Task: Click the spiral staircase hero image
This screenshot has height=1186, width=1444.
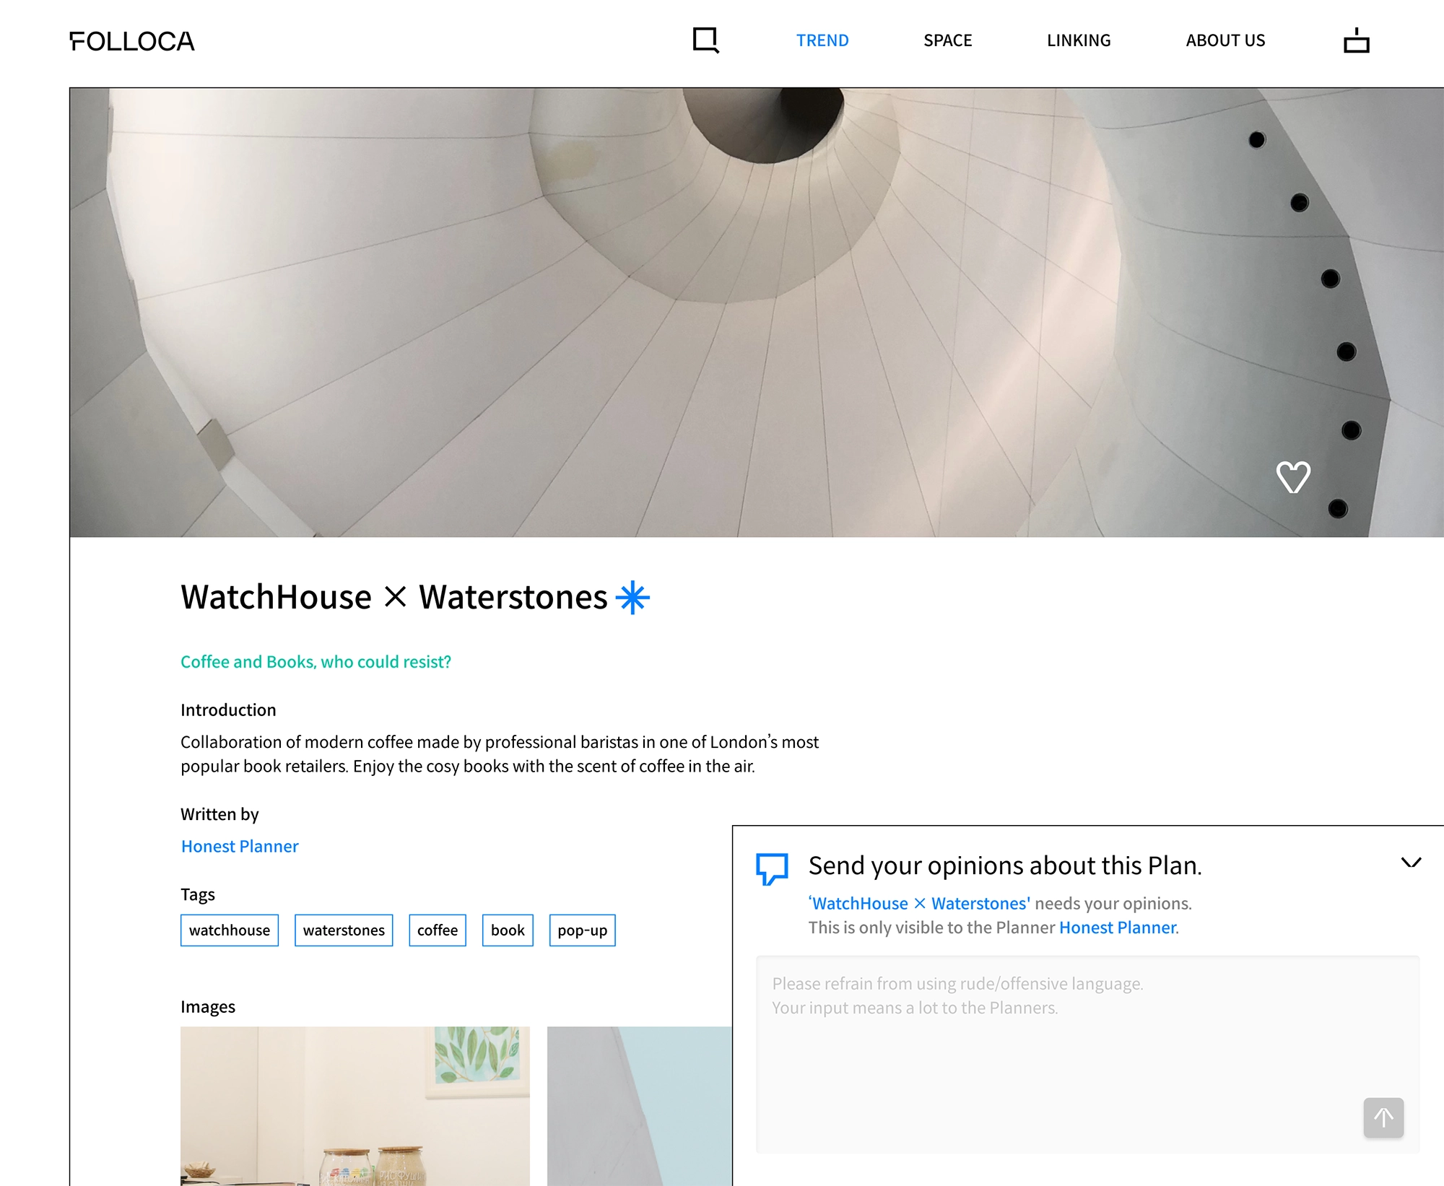Action: [757, 313]
